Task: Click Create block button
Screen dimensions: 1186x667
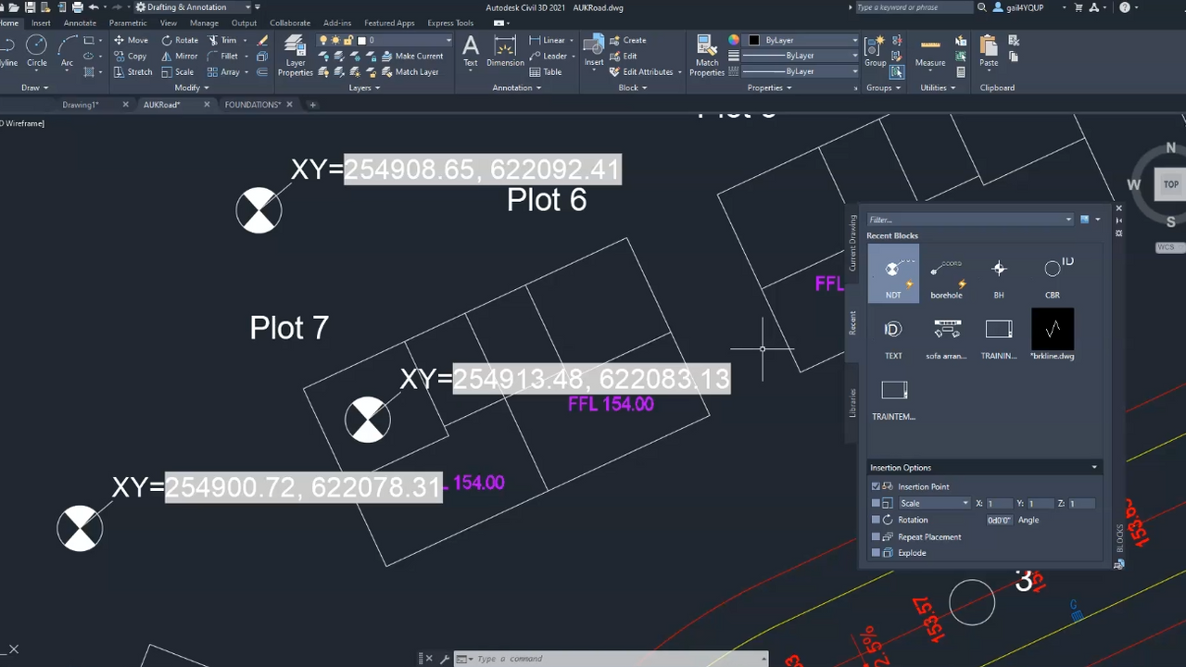Action: point(628,40)
